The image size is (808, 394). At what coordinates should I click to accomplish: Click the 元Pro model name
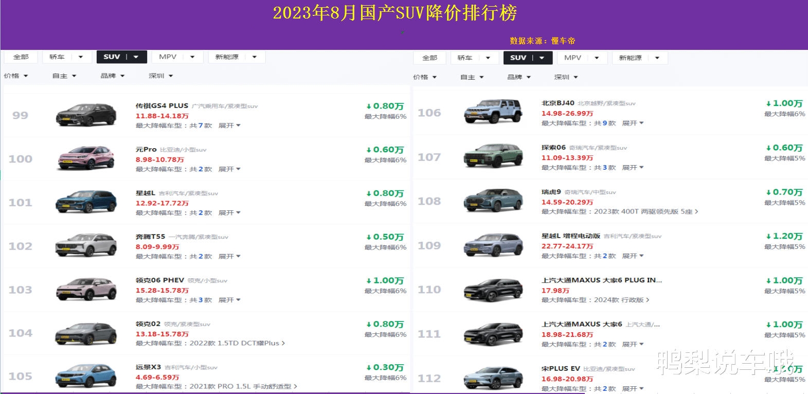[x=146, y=150]
